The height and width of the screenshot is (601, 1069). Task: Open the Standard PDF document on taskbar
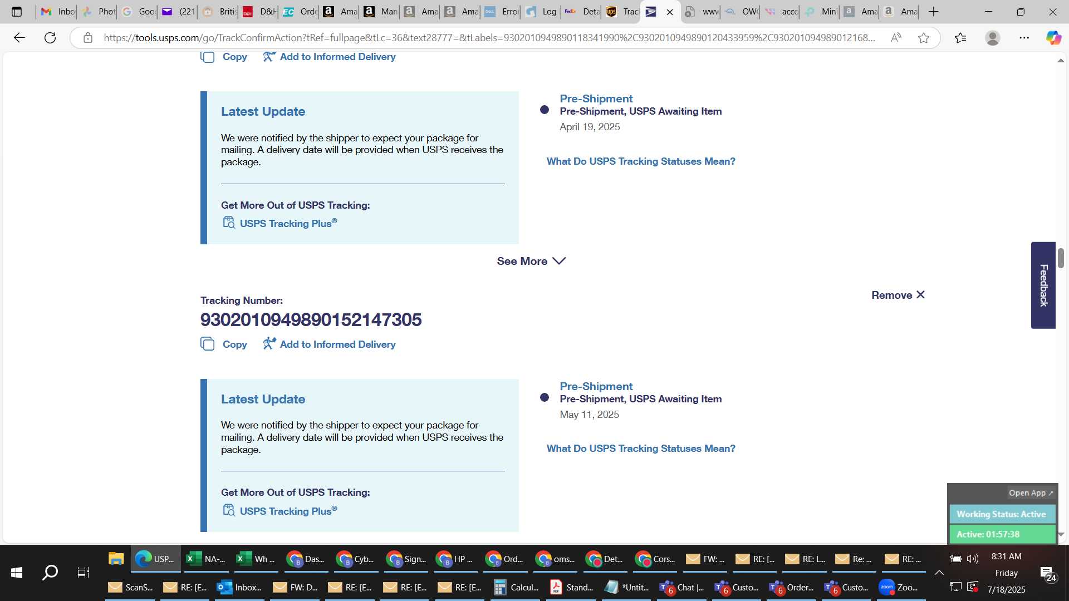coord(571,587)
